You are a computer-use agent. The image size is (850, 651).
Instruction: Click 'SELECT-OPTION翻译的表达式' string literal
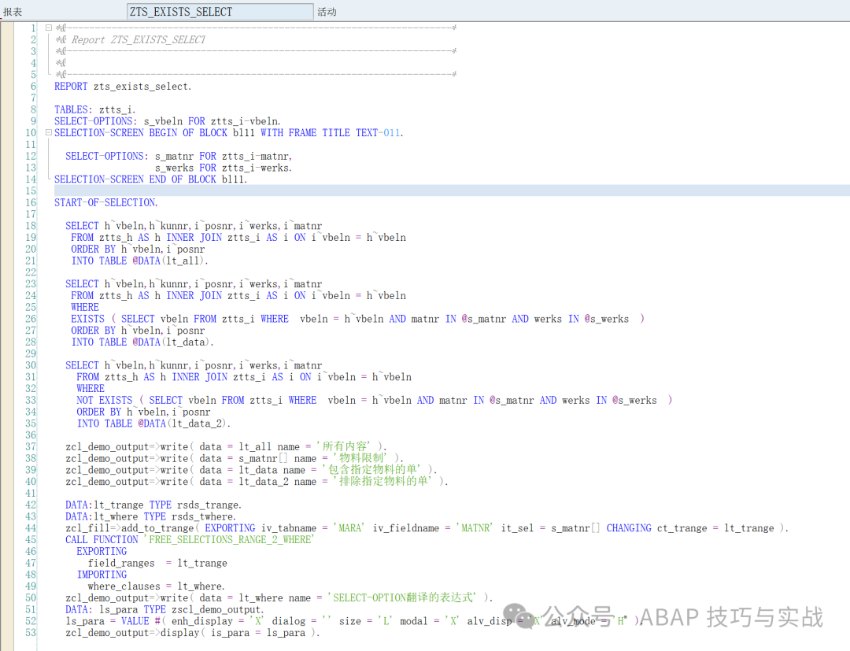[x=403, y=598]
